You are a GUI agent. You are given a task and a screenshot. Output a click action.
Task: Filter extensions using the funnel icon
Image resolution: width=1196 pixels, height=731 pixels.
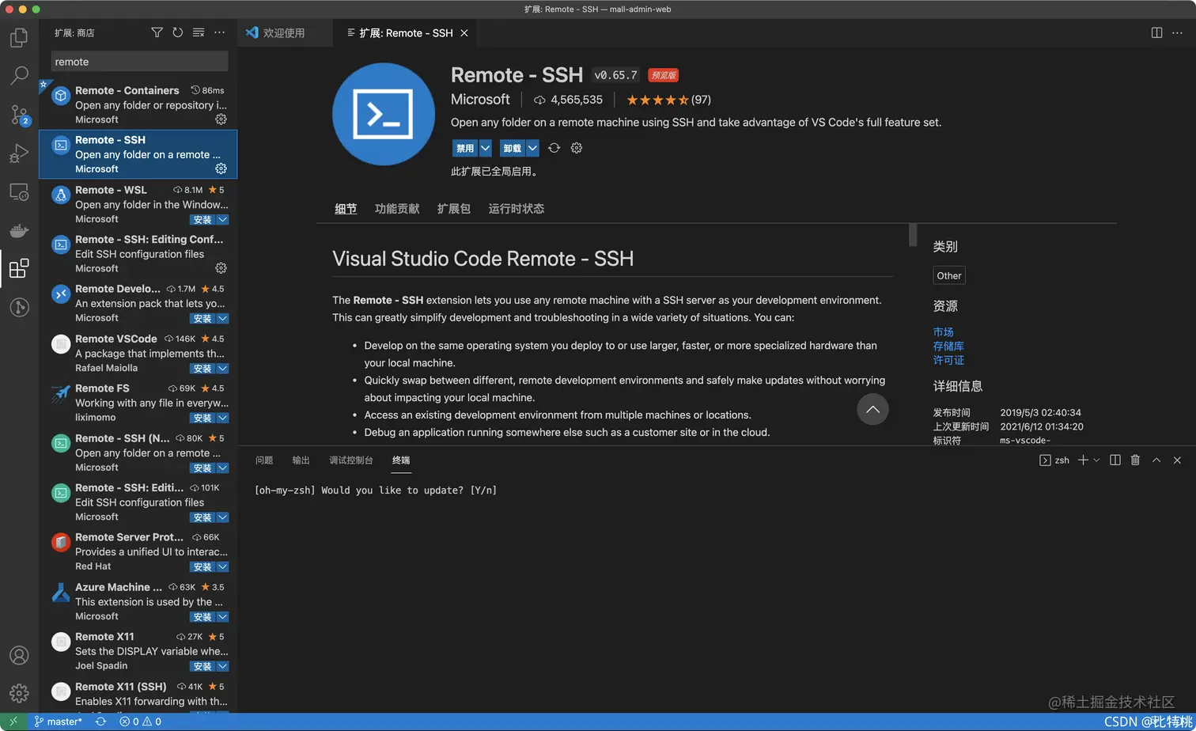[157, 32]
